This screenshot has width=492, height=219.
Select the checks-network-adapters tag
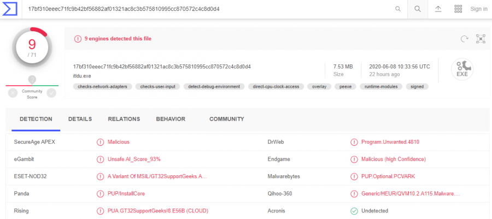click(103, 86)
